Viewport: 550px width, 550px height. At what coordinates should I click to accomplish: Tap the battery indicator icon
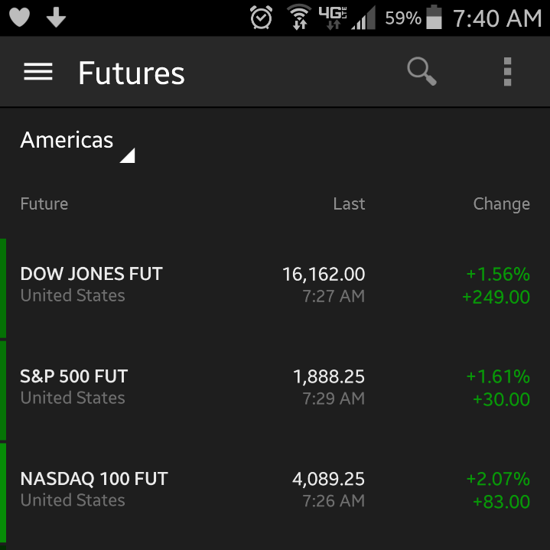coord(434,17)
